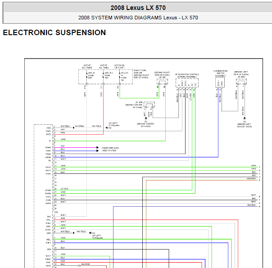Screen dimensions: 272x268
Task: Click the AHC-B 20A fuse label
Action: tap(91, 75)
